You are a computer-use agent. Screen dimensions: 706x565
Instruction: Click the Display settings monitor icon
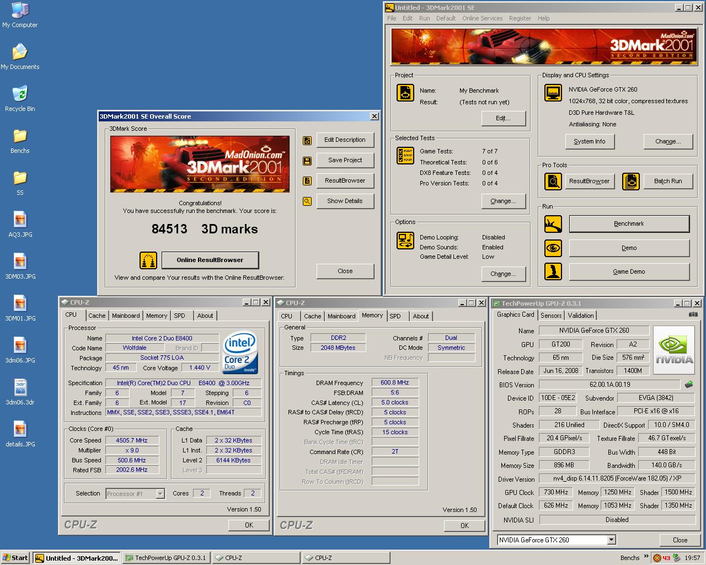tap(553, 93)
